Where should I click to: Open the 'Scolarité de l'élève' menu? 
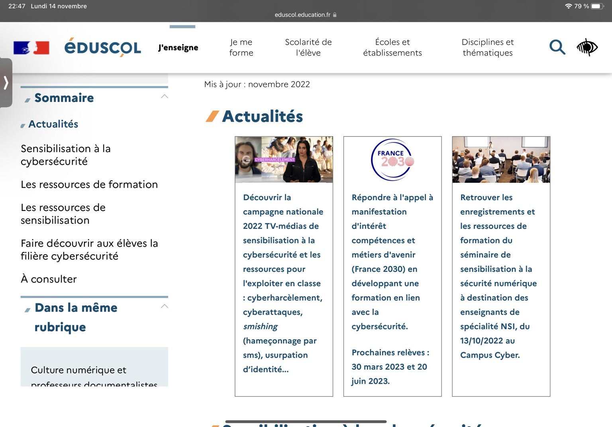pyautogui.click(x=308, y=47)
